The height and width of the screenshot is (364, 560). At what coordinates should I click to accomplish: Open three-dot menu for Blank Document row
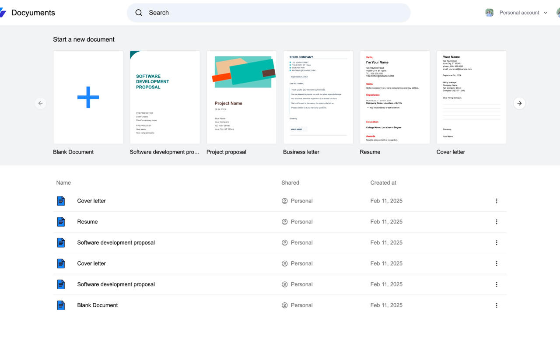(x=496, y=305)
